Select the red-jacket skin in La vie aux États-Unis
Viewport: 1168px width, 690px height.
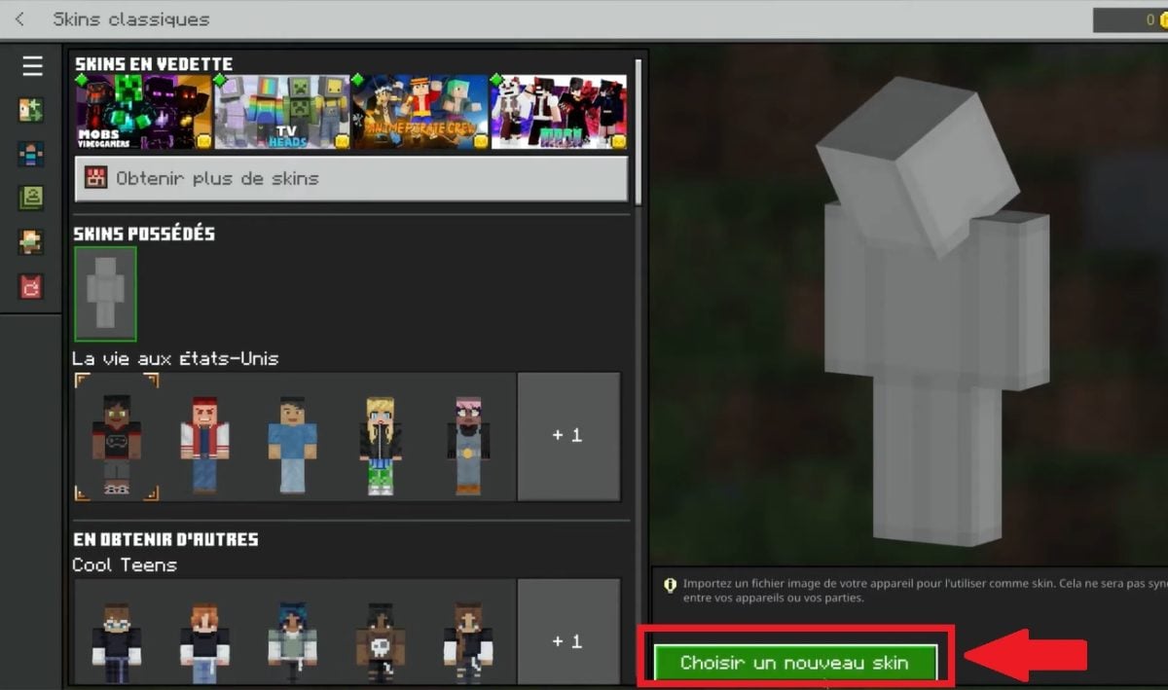[204, 443]
